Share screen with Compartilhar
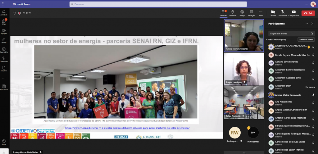Viewport: 318px width, 154px height. pyautogui.click(x=294, y=13)
